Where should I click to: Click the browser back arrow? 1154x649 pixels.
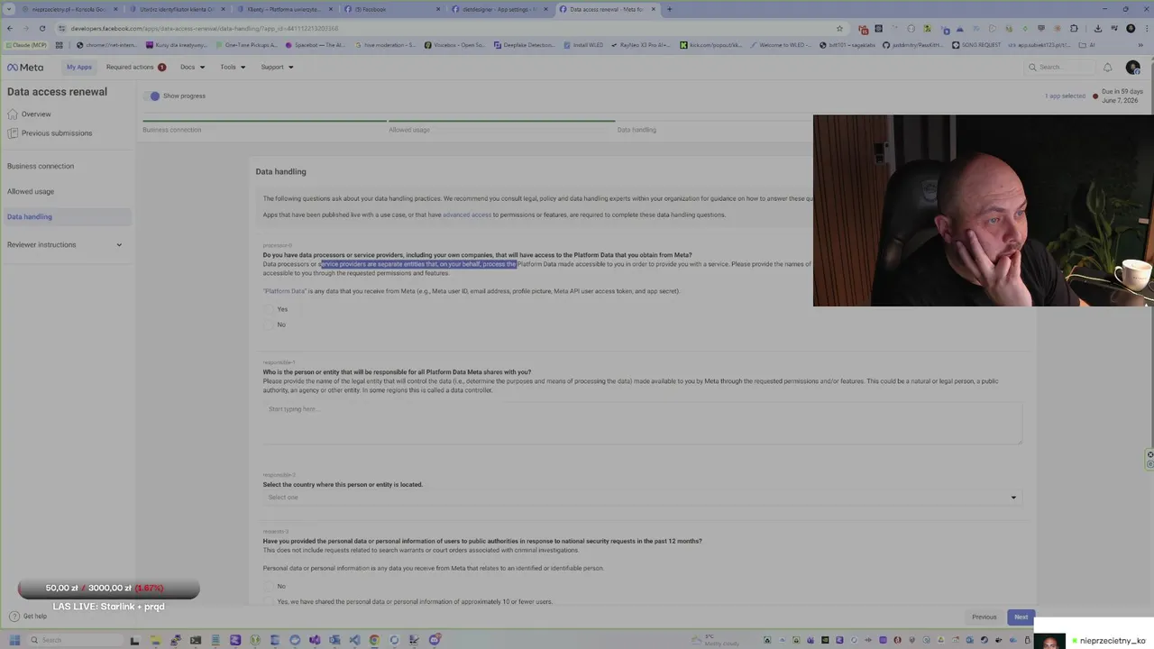(x=10, y=28)
